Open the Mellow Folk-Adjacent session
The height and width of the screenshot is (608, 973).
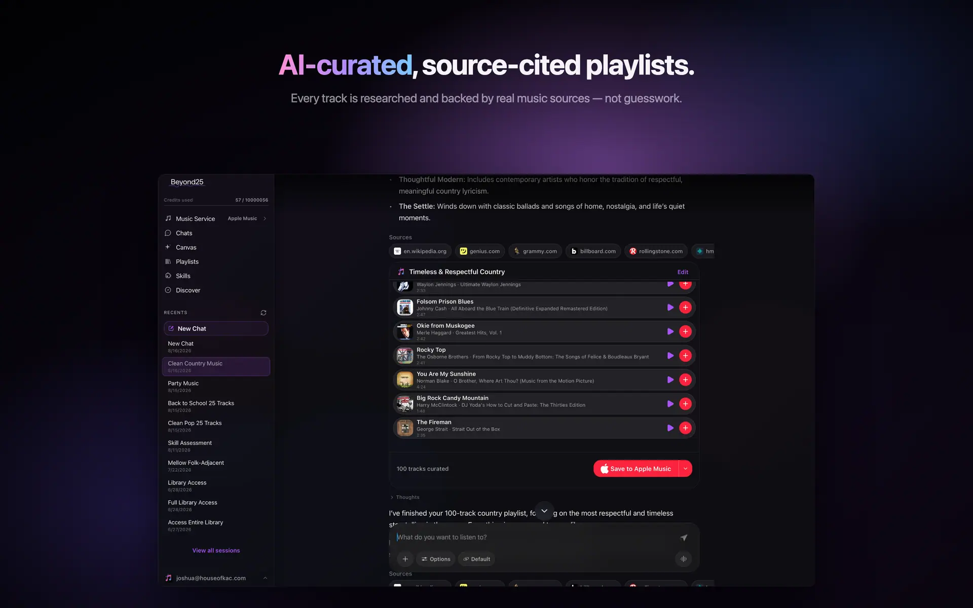coord(216,466)
